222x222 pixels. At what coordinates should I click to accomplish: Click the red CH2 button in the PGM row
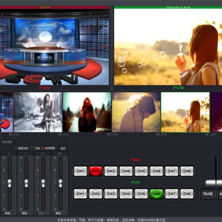click(x=95, y=171)
